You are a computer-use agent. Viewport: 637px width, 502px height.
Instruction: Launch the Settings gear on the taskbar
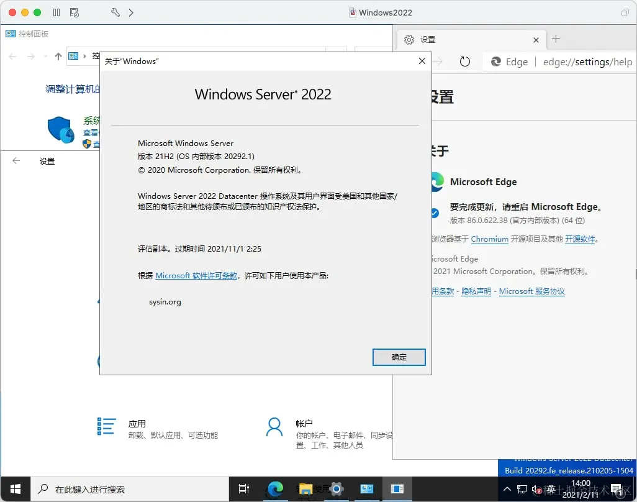[336, 489]
